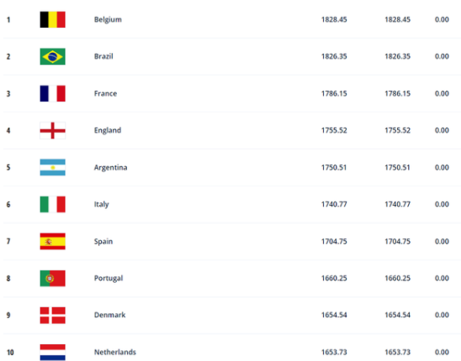Select the France team name
Screen dimensions: 461x361
[x=105, y=93]
